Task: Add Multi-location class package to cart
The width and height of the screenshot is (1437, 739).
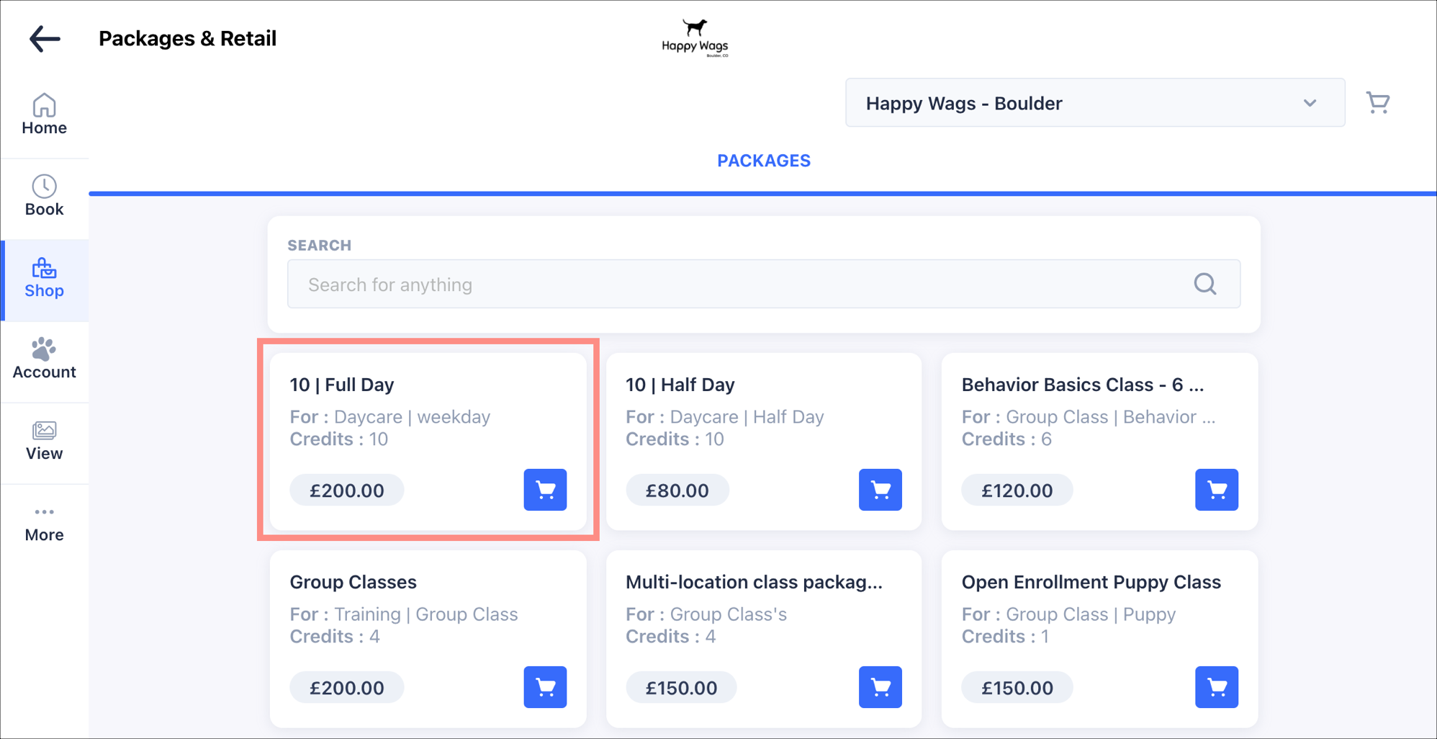Action: coord(880,687)
